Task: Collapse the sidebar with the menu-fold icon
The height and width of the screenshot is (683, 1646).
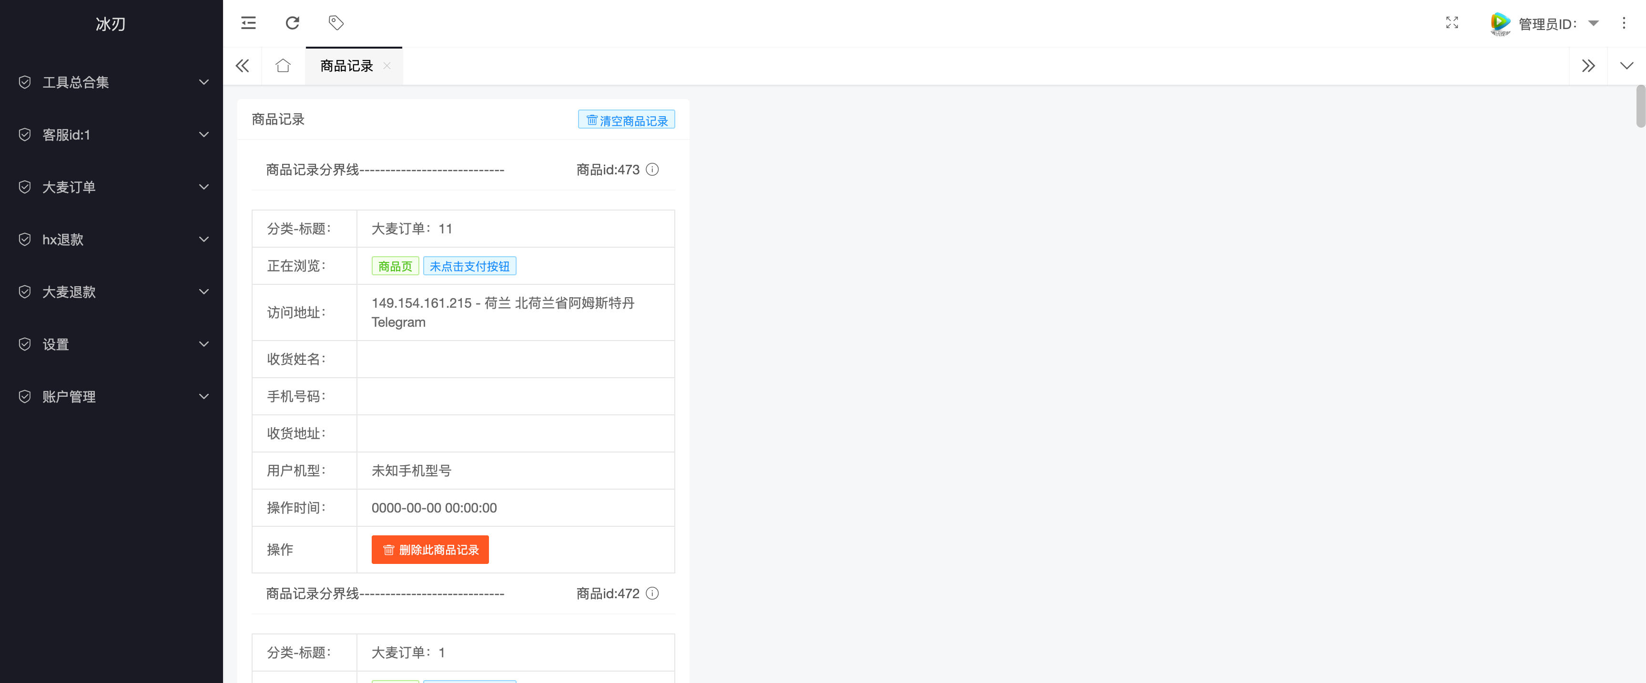Action: pos(248,23)
